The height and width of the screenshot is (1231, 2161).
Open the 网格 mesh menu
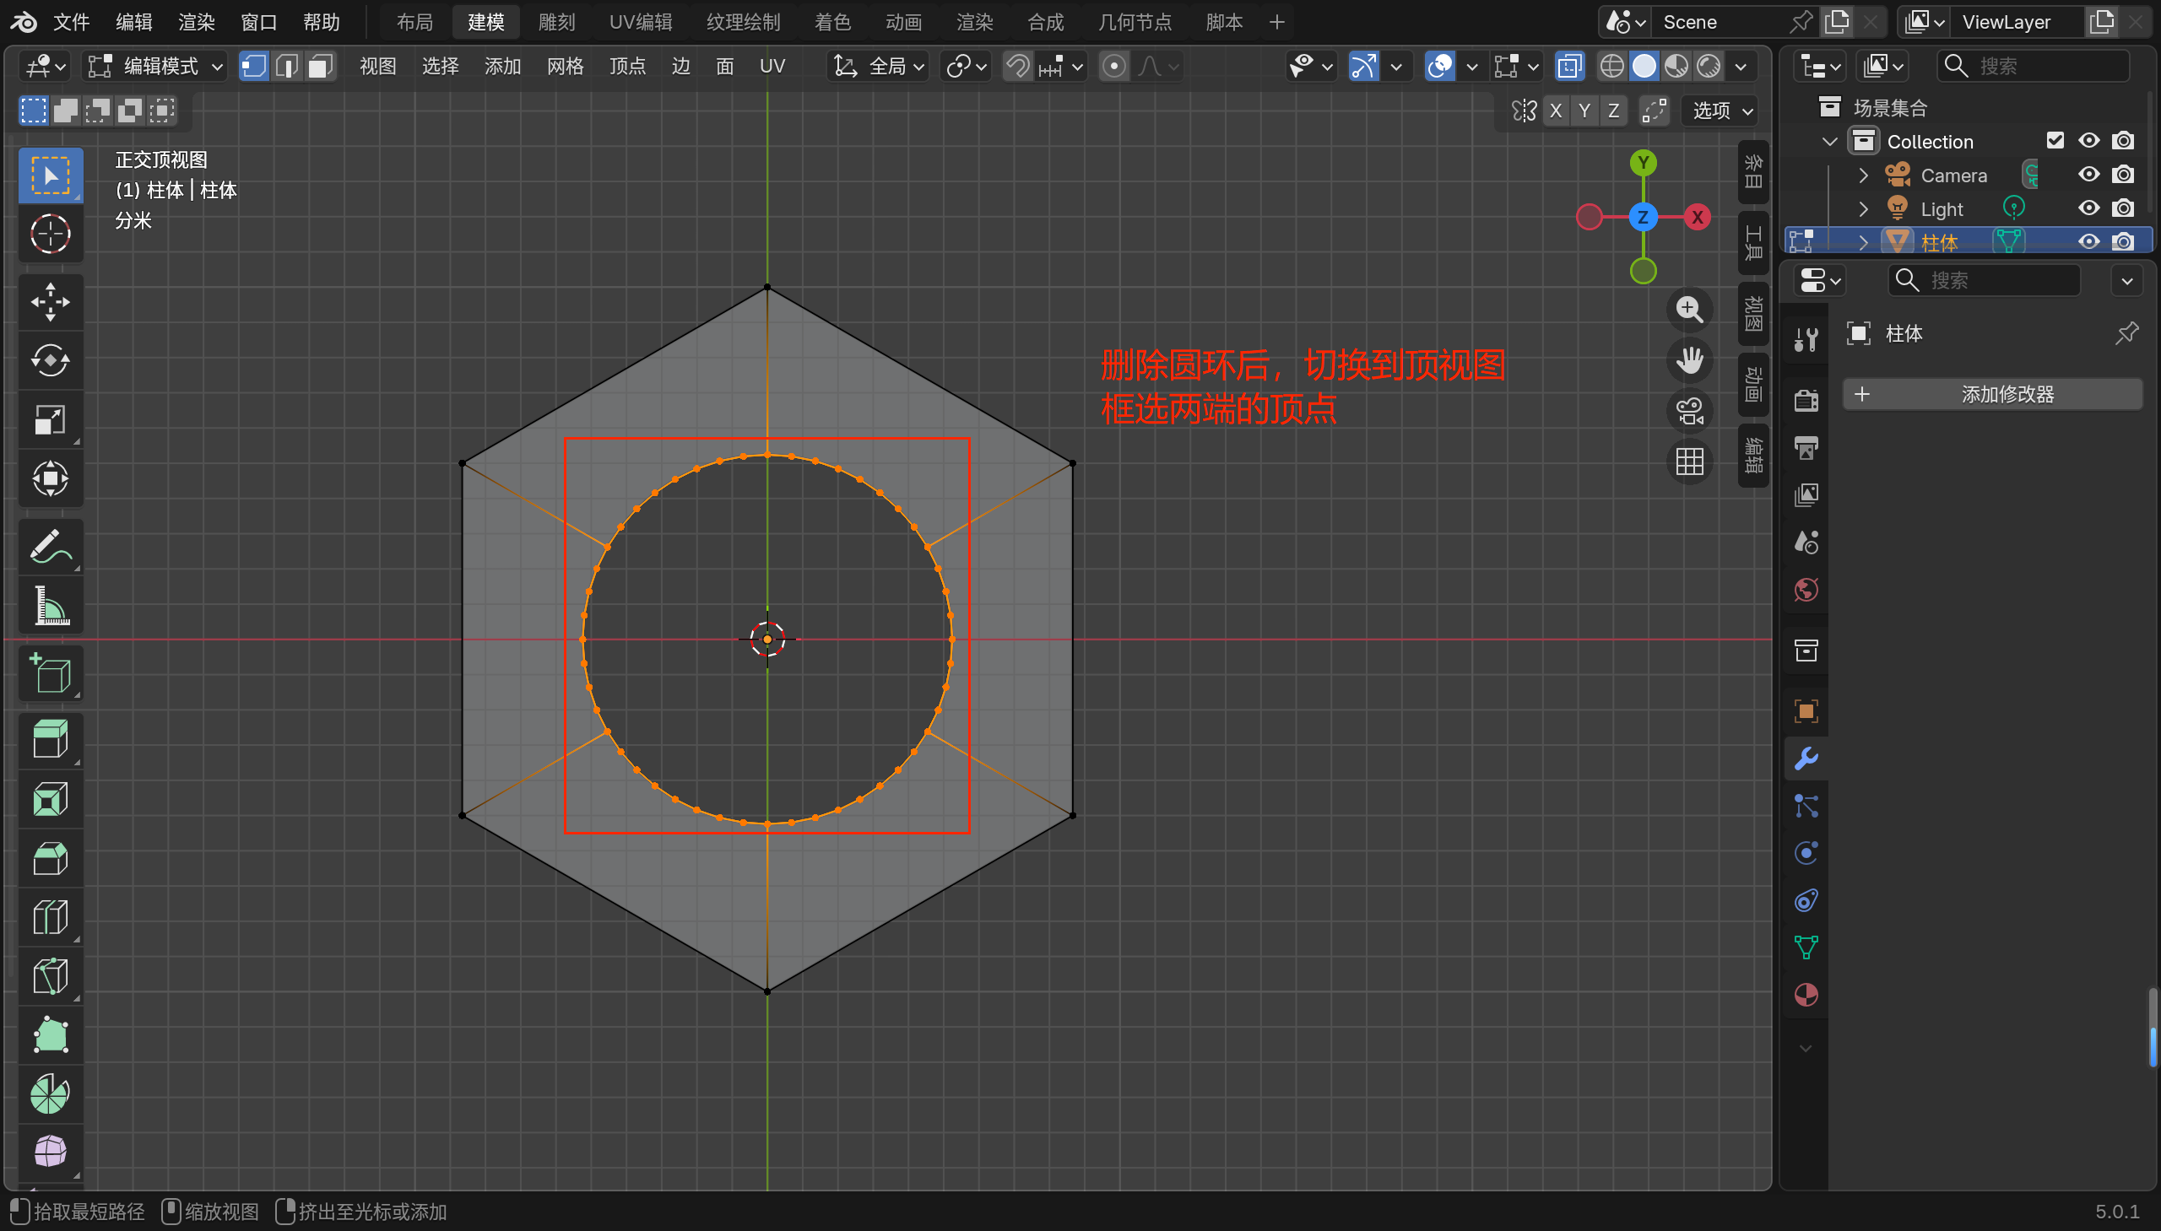pos(565,66)
